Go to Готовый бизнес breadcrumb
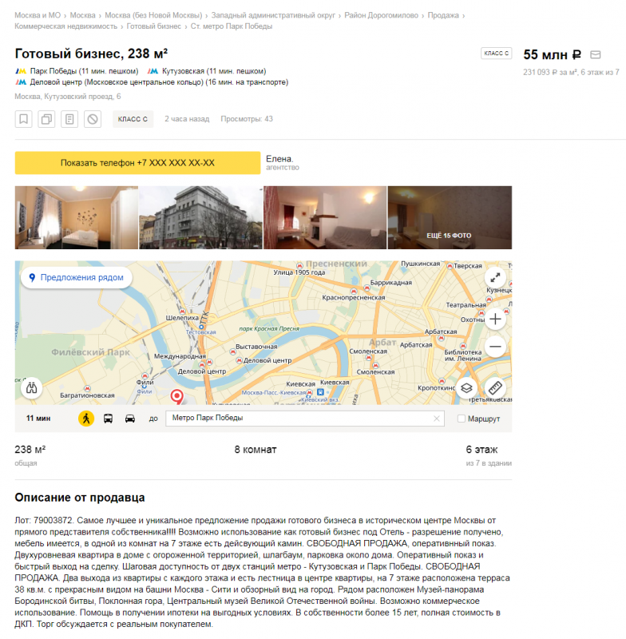626x639 pixels. [x=153, y=26]
